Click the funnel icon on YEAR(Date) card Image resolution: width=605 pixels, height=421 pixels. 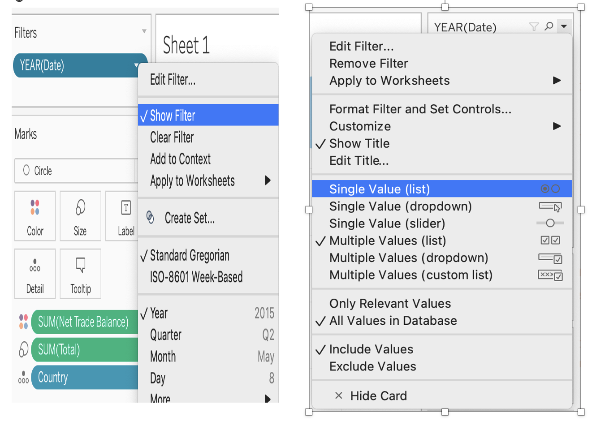pos(534,27)
